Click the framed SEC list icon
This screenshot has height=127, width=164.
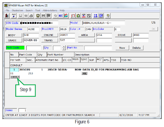(49, 16)
